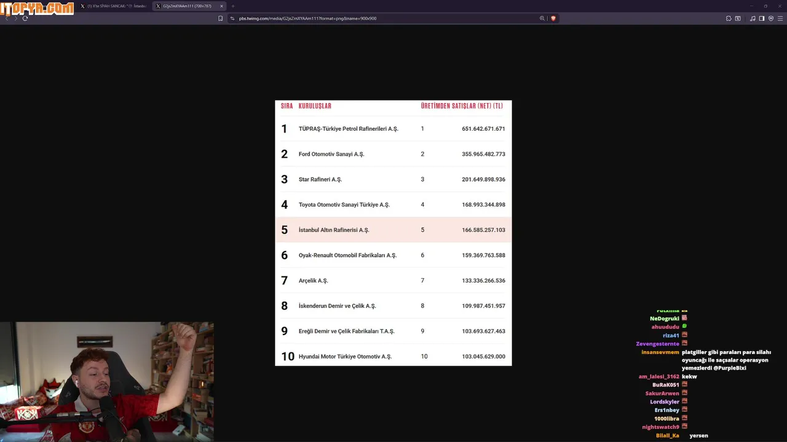Click sales value 355.965.482.773

coord(483,154)
